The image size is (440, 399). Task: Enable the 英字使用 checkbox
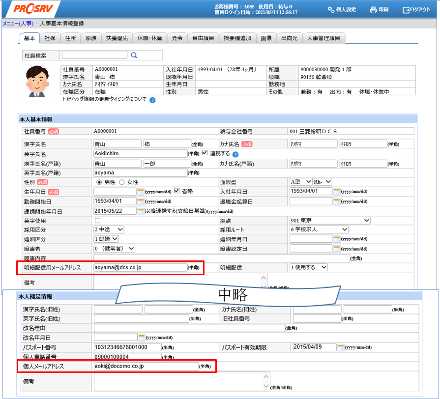coord(98,221)
